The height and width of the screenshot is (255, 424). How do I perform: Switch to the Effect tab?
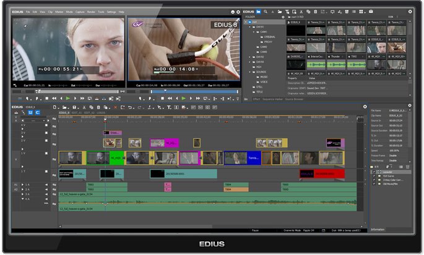click(x=256, y=99)
